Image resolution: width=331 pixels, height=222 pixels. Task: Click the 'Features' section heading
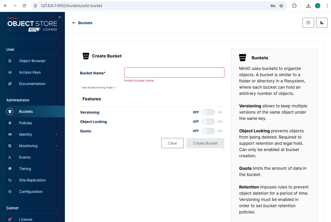point(92,99)
